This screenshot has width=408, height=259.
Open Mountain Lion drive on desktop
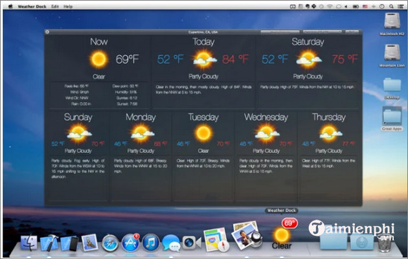(392, 53)
